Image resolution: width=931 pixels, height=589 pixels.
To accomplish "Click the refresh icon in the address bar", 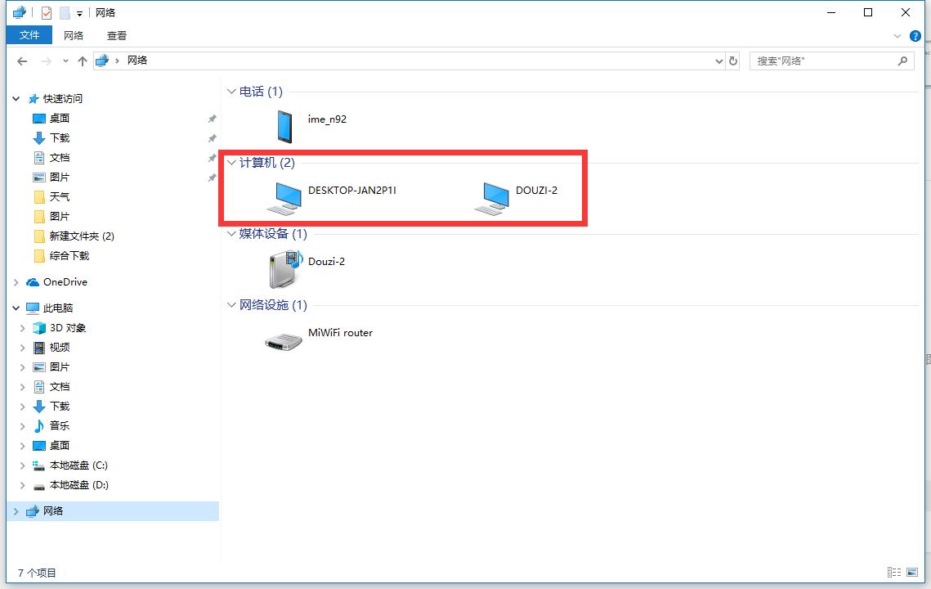I will pos(732,61).
